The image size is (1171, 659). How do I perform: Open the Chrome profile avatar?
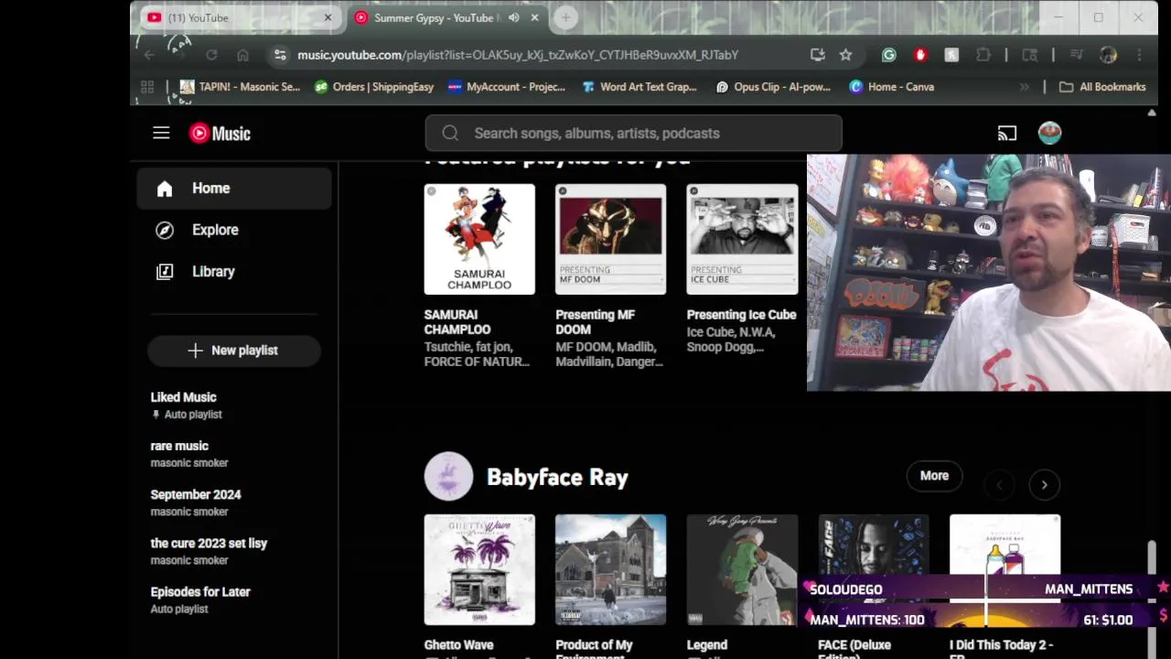tap(1108, 55)
